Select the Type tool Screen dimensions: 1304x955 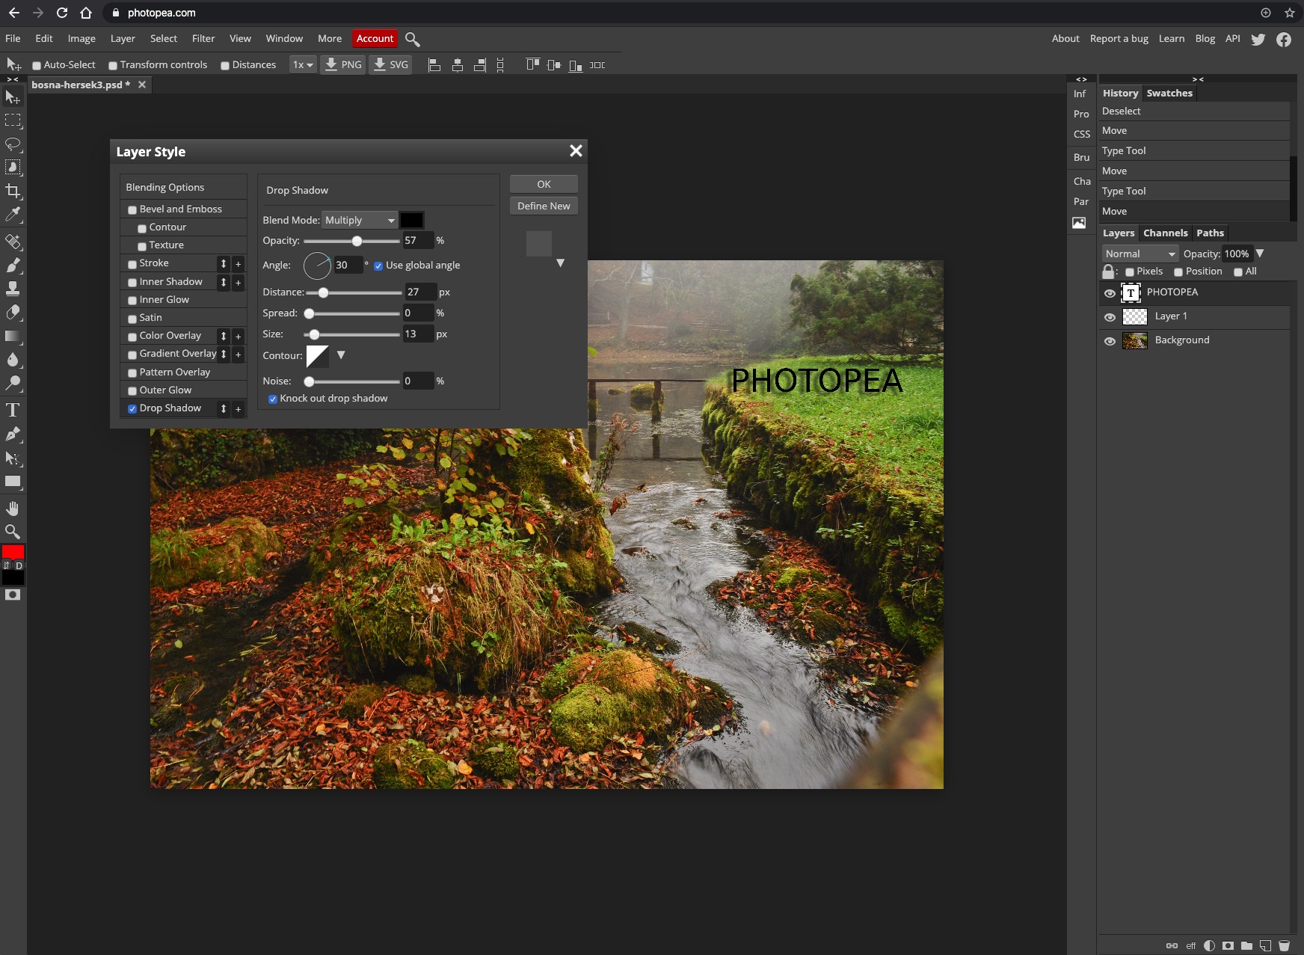tap(13, 410)
